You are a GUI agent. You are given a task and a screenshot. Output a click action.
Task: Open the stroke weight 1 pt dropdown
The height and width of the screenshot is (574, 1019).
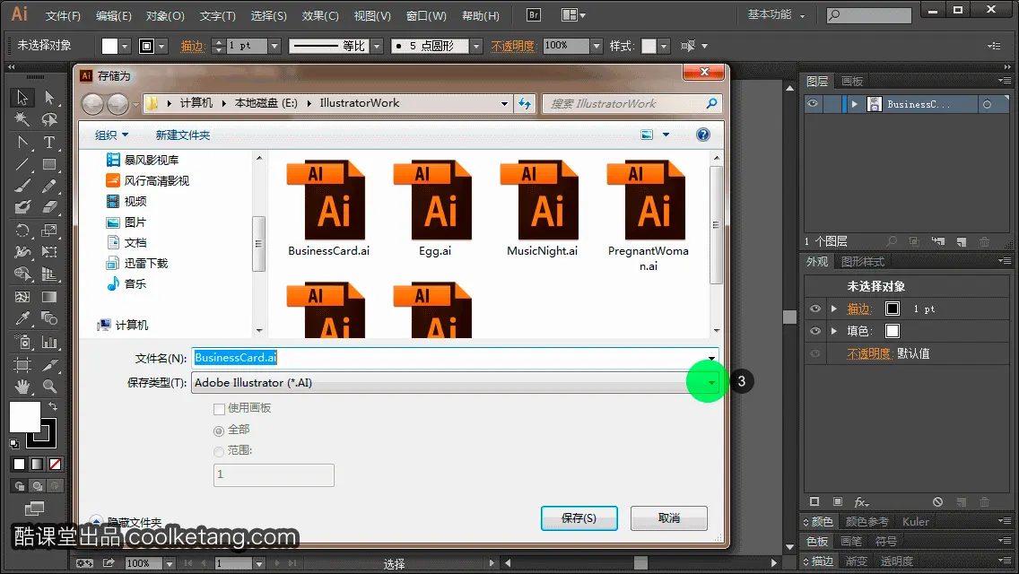274,46
